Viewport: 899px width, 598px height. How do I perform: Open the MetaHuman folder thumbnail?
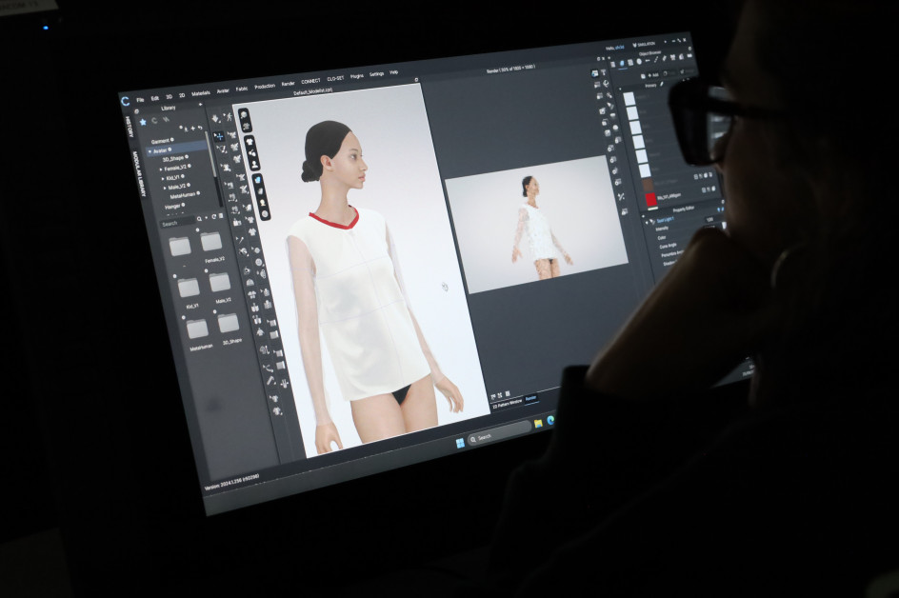(x=197, y=329)
